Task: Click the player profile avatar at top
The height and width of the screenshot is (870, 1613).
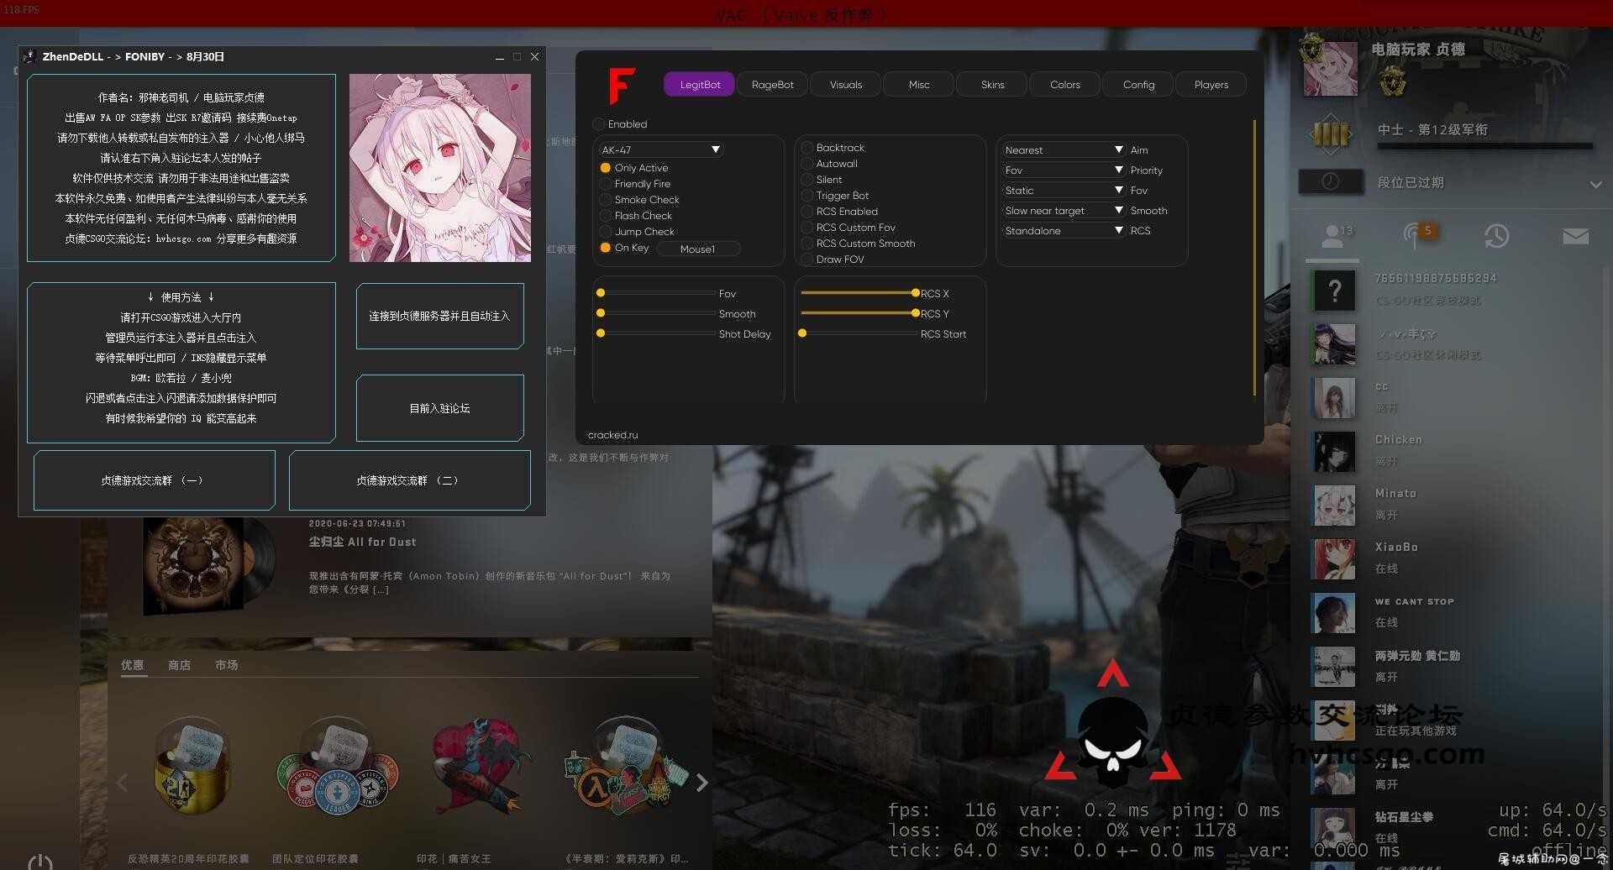Action: [1330, 68]
